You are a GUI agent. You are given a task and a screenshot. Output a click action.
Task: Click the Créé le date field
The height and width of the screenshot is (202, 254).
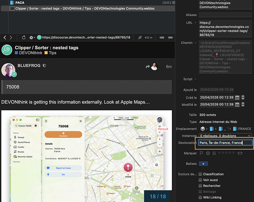pos(216,97)
